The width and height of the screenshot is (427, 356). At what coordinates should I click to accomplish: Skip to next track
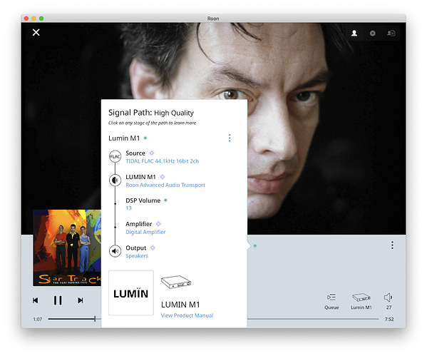coord(81,300)
